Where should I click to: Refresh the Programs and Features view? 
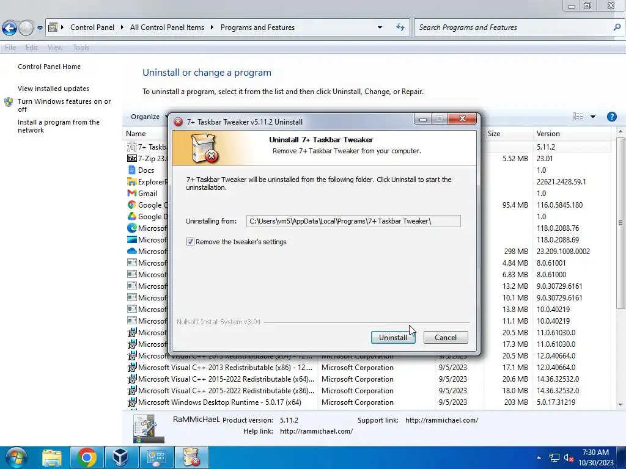point(400,27)
